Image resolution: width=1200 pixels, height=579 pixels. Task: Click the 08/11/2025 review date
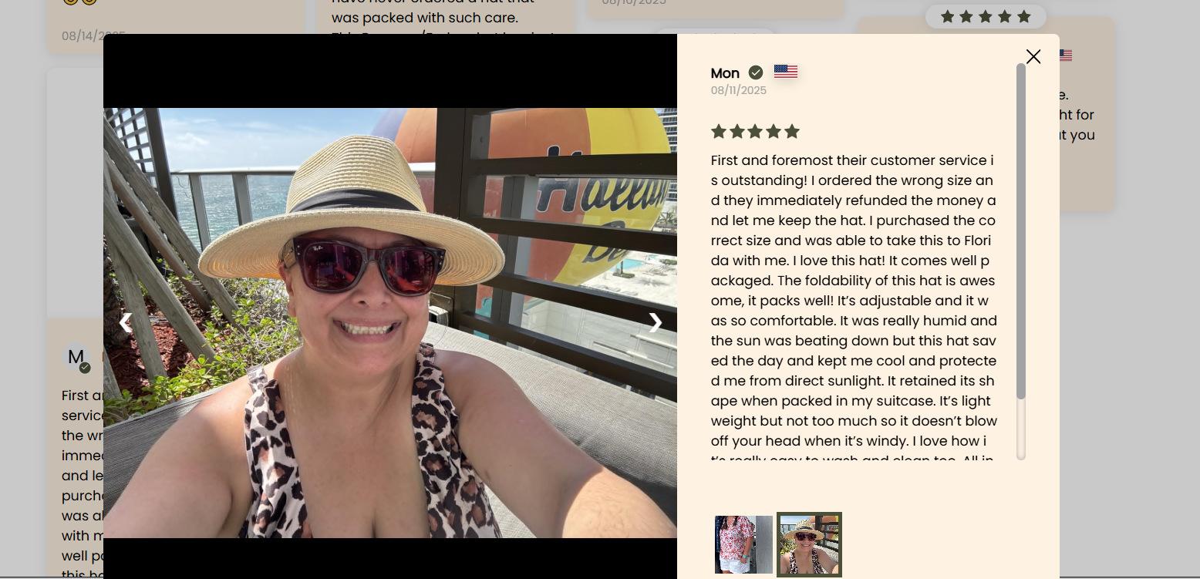click(x=739, y=90)
